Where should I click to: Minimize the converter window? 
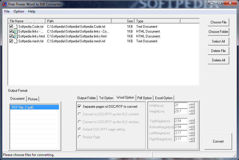click(x=212, y=3)
